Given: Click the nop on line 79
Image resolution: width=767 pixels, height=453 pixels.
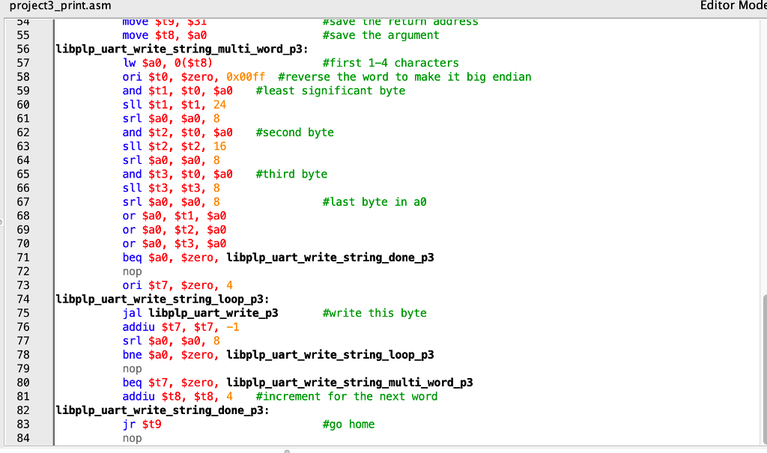Looking at the screenshot, I should click(132, 368).
